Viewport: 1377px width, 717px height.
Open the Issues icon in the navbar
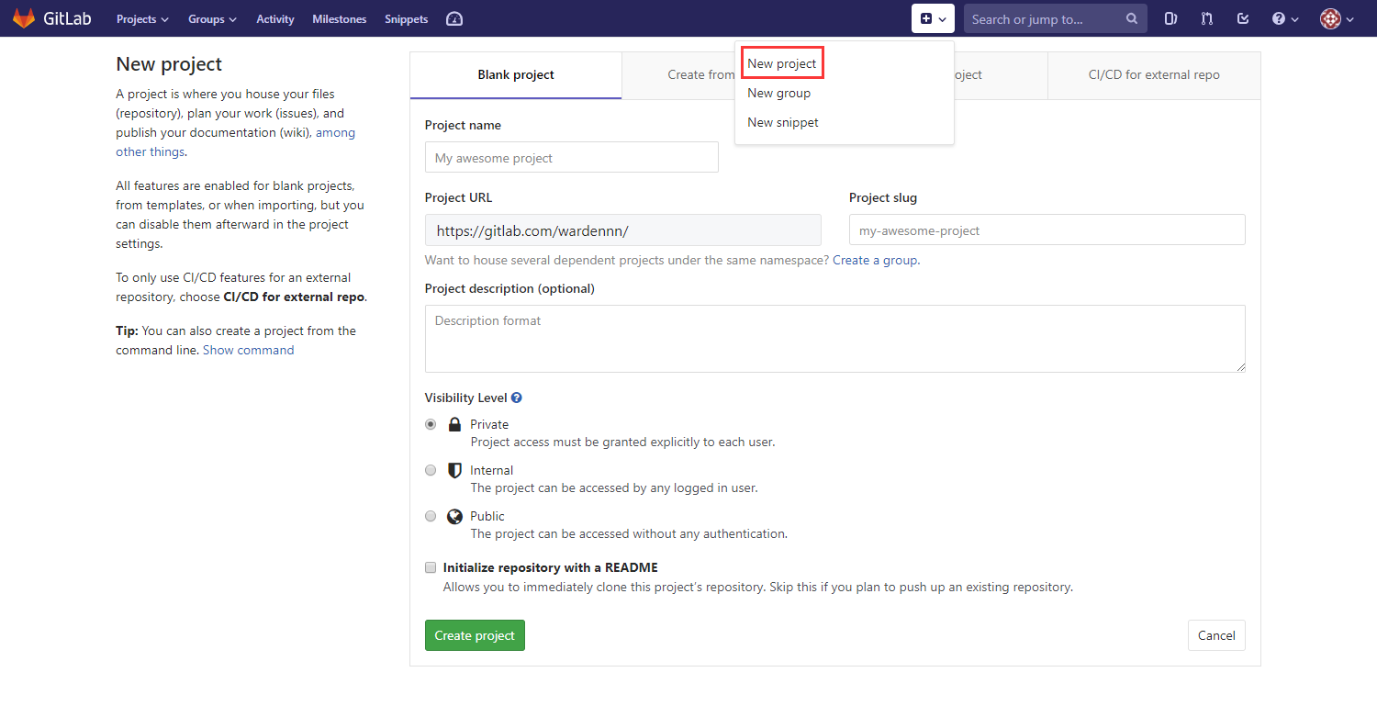[1170, 18]
